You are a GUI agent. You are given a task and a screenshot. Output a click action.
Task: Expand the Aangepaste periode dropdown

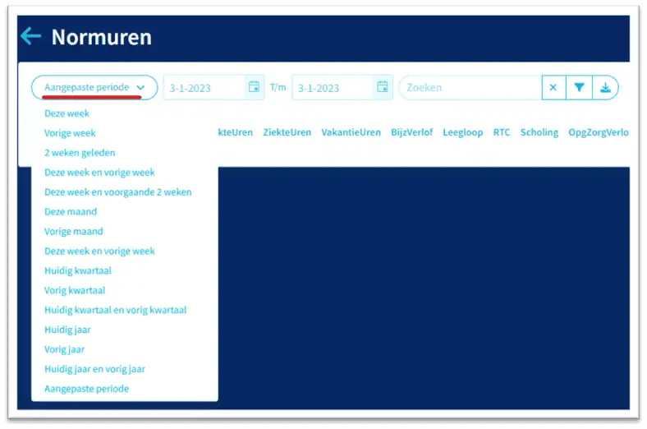[94, 88]
